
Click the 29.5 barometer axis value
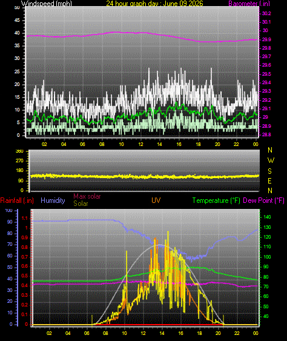tap(266, 74)
